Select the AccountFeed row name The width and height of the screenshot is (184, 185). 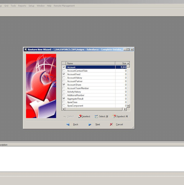click(74, 74)
